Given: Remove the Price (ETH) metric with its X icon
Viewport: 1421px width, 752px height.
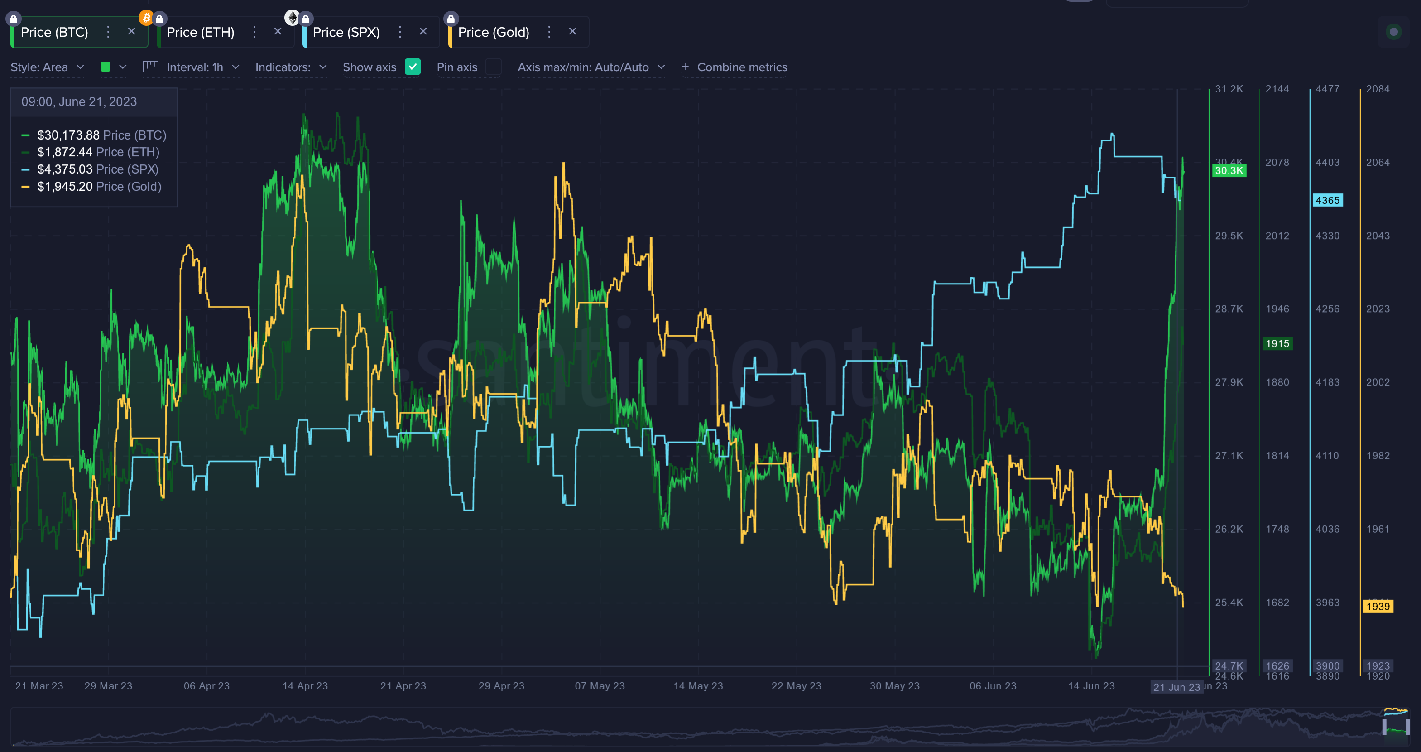Looking at the screenshot, I should [x=278, y=31].
